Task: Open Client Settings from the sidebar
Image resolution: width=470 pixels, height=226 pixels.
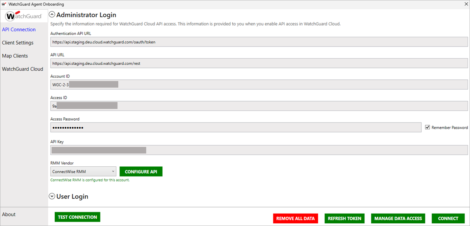Action: point(17,42)
